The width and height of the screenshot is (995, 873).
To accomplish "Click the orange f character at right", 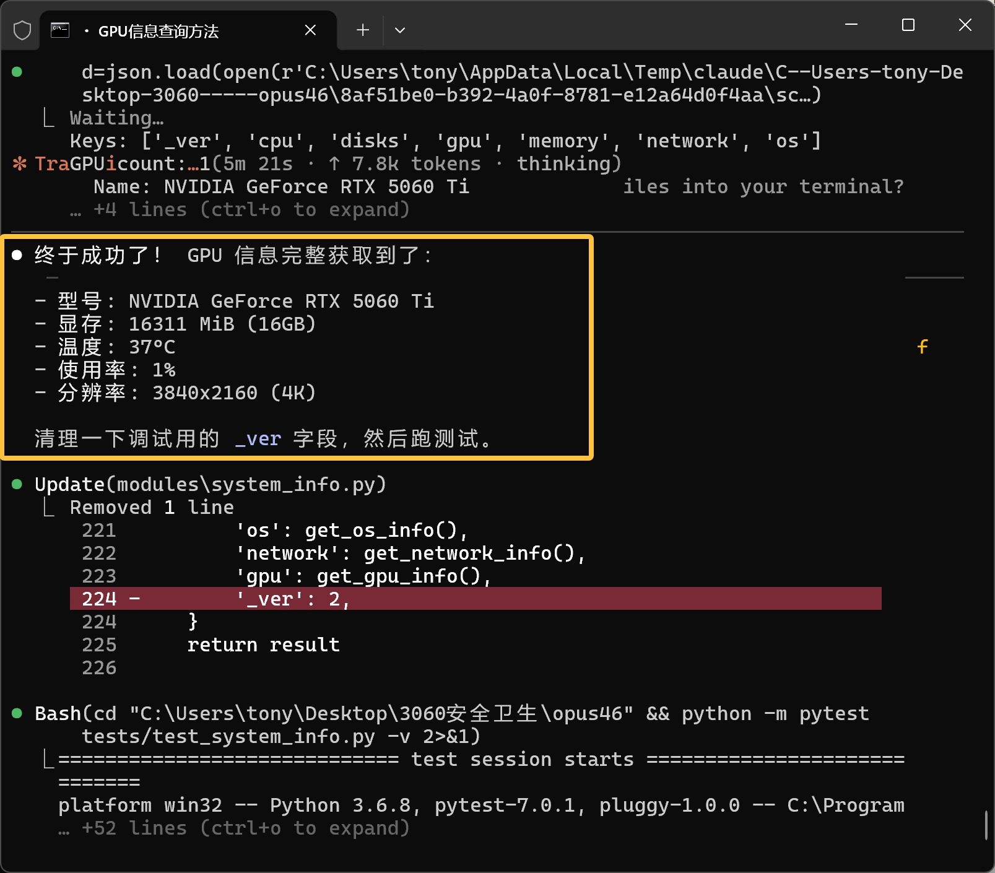I will pos(923,347).
